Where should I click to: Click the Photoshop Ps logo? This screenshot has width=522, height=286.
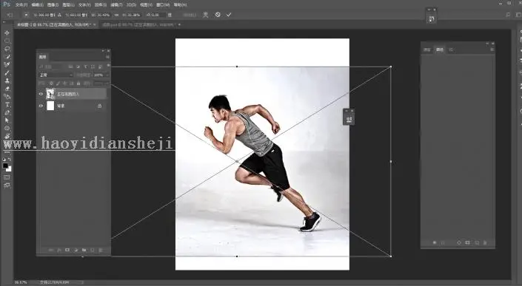7,4
